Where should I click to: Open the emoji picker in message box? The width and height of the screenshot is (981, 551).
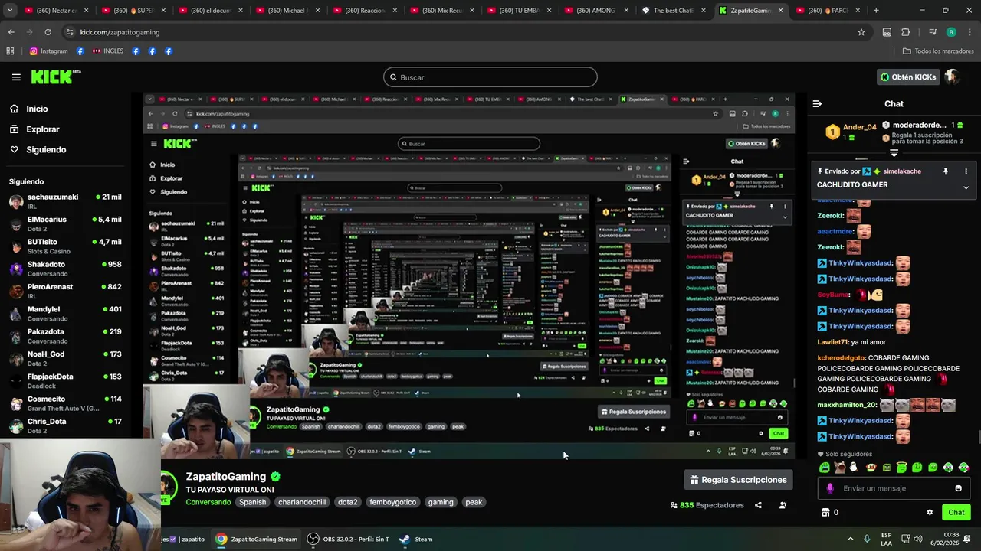958,488
